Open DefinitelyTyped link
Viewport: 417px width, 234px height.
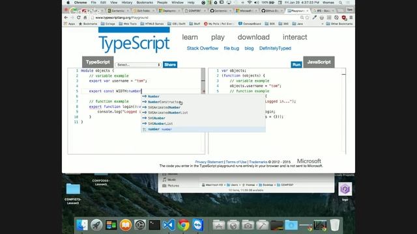(275, 48)
